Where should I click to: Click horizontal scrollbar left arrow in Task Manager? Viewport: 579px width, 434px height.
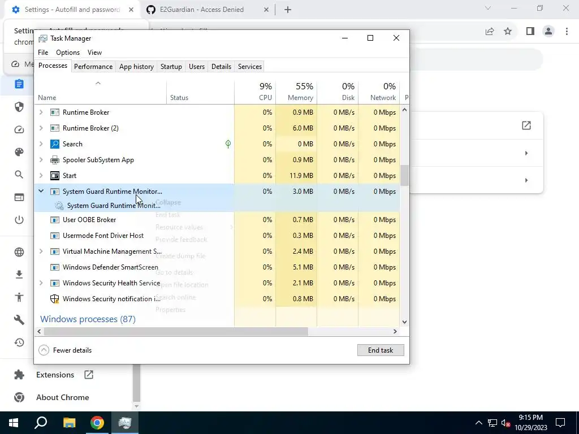point(39,331)
